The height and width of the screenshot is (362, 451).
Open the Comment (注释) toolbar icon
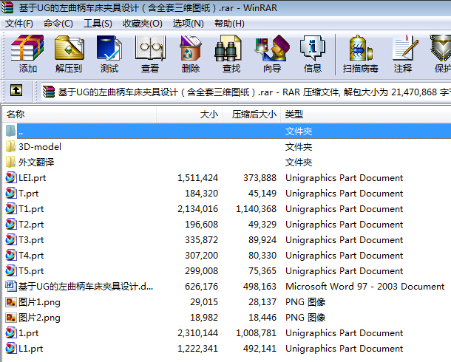coord(405,48)
